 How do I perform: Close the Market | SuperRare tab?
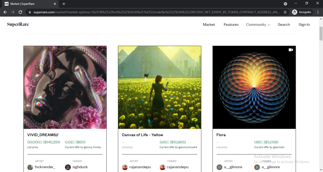pos(55,4)
